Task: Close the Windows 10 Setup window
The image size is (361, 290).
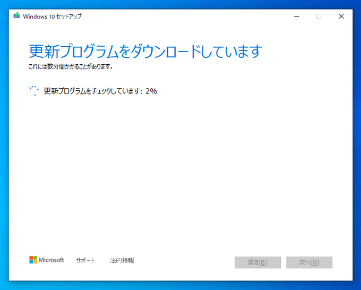Action: click(x=341, y=16)
